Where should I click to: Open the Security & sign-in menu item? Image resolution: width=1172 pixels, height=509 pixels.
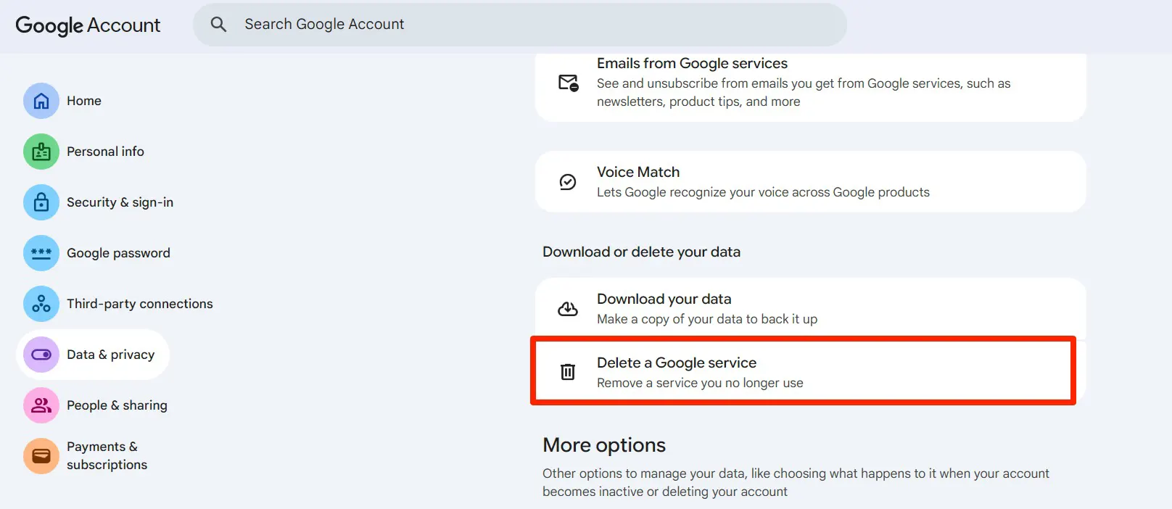(x=120, y=202)
